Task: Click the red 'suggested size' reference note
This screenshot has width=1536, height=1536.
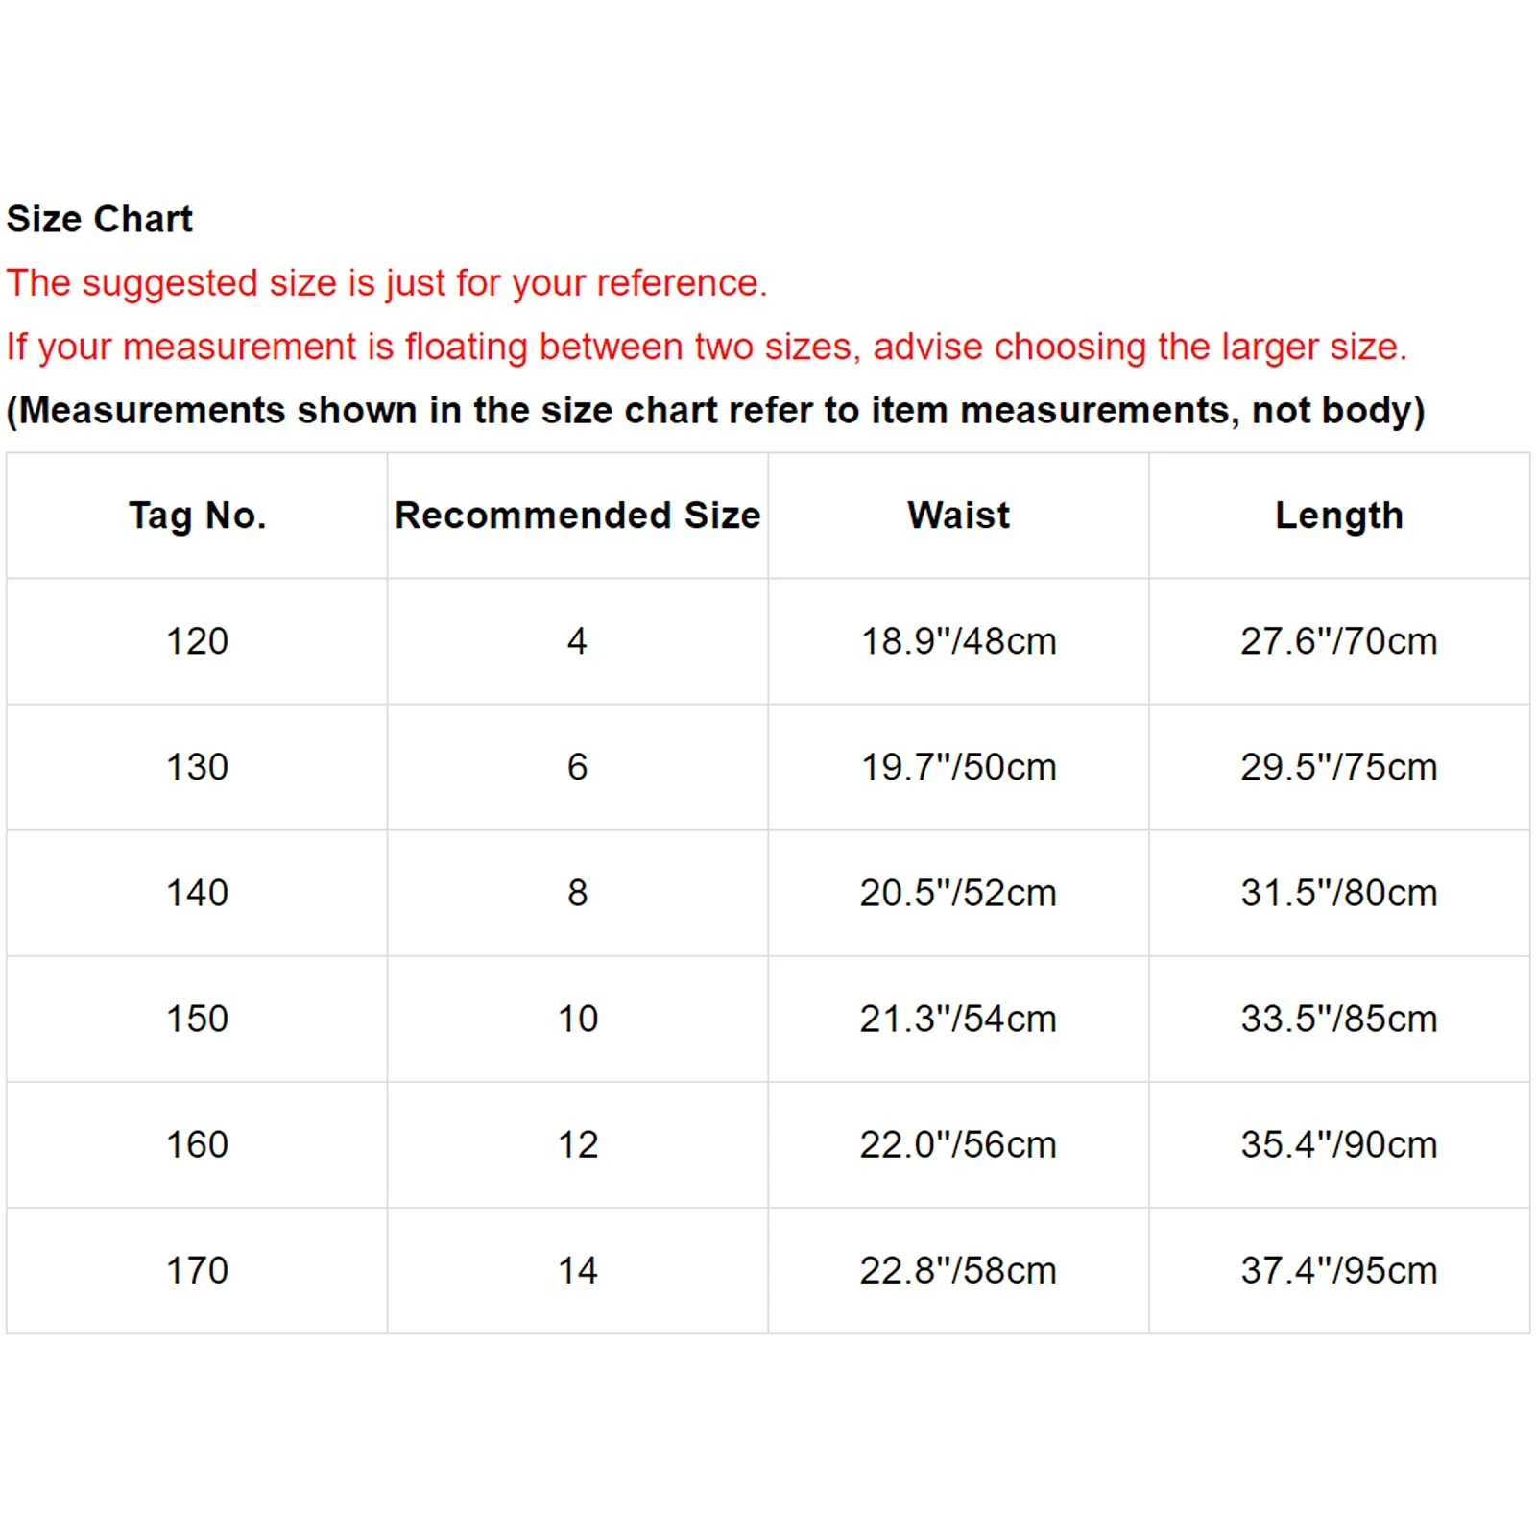Action: point(387,283)
